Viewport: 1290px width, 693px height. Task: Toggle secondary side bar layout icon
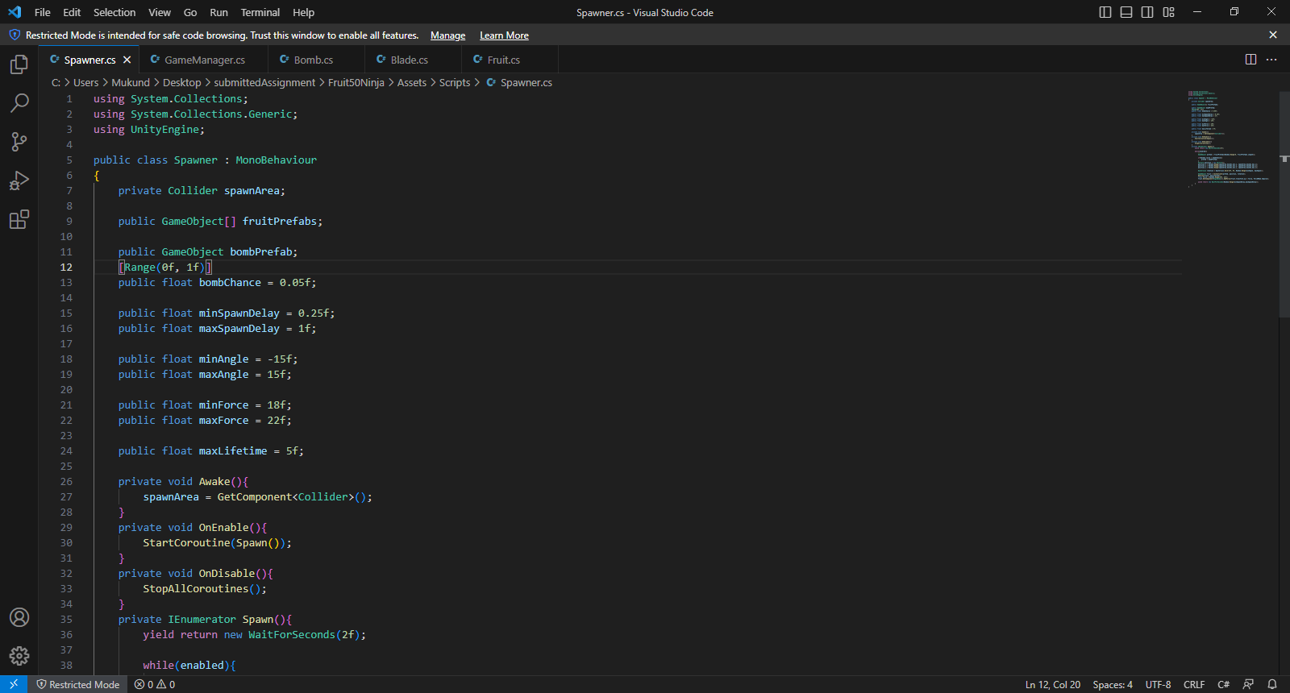pos(1147,12)
